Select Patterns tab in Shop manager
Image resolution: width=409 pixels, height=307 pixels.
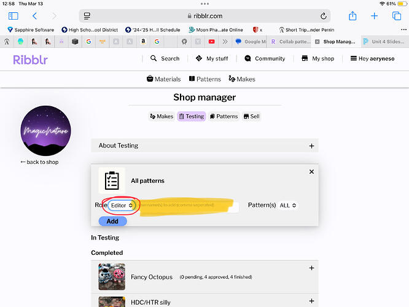point(224,116)
